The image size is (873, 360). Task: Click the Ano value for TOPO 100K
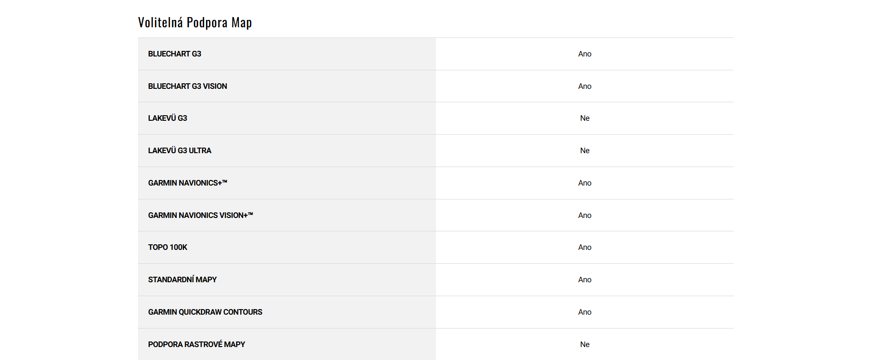[x=585, y=248]
